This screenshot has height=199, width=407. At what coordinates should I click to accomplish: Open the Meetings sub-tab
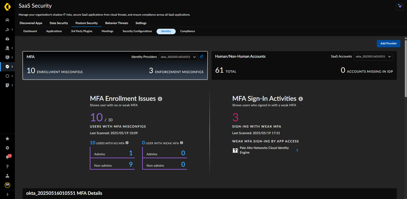tap(107, 31)
